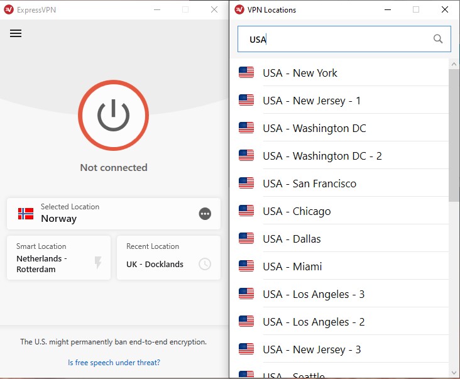Pick USA - Chicago location
The width and height of the screenshot is (460, 379).
click(339, 211)
